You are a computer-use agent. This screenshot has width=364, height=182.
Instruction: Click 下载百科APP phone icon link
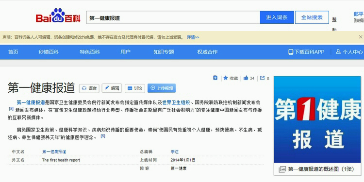point(306,52)
